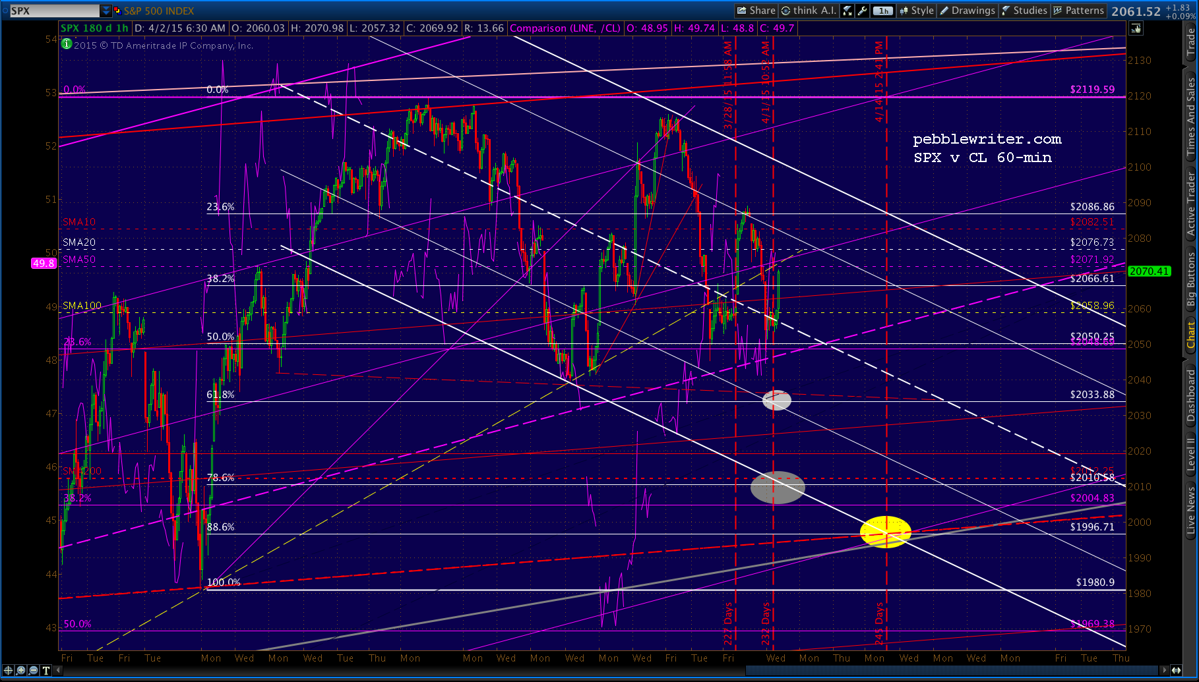
Task: Click the last price 2061.52
Action: (x=1136, y=11)
